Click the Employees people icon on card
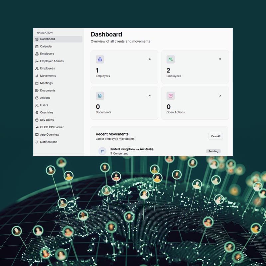Viewport: 266px width, 266px height. [x=171, y=60]
